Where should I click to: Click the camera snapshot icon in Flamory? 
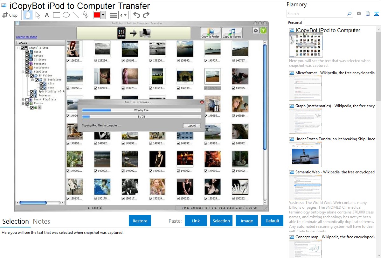coord(359,14)
